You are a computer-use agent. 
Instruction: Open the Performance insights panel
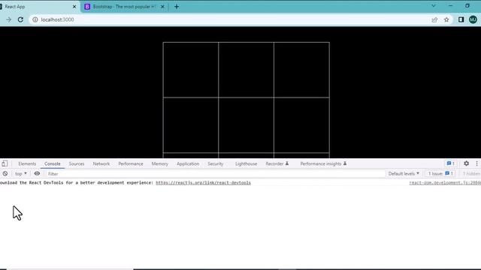tap(323, 163)
